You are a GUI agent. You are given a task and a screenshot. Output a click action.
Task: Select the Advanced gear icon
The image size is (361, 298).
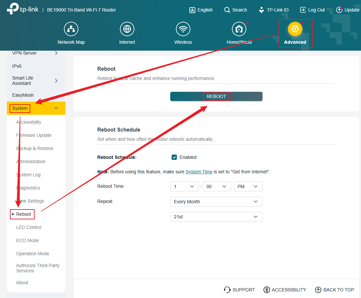pyautogui.click(x=295, y=29)
